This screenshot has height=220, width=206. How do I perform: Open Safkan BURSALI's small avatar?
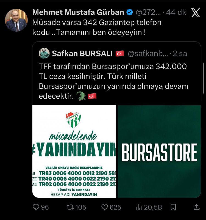44,53
